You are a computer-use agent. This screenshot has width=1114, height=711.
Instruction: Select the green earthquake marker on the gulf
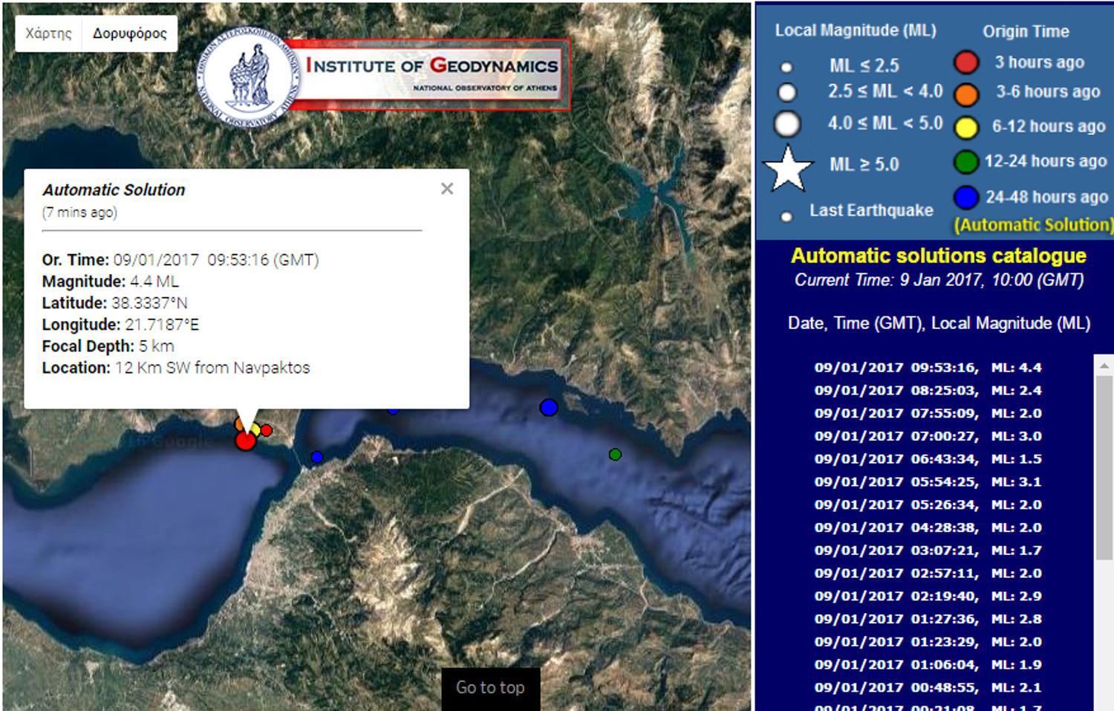point(615,454)
